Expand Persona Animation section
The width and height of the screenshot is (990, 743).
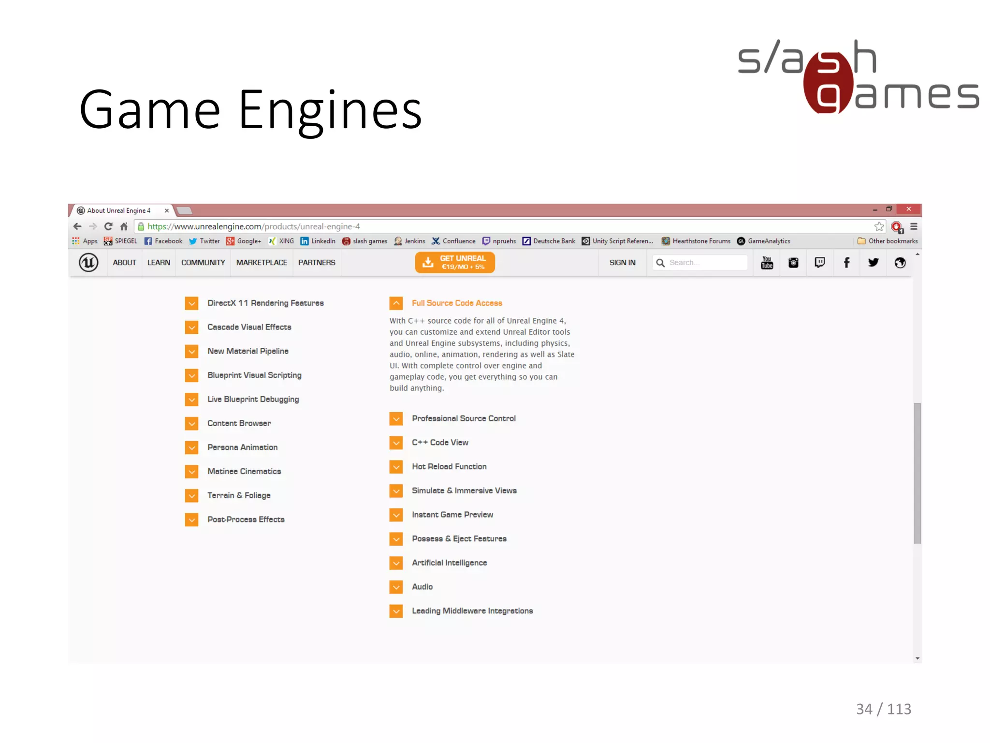[192, 447]
